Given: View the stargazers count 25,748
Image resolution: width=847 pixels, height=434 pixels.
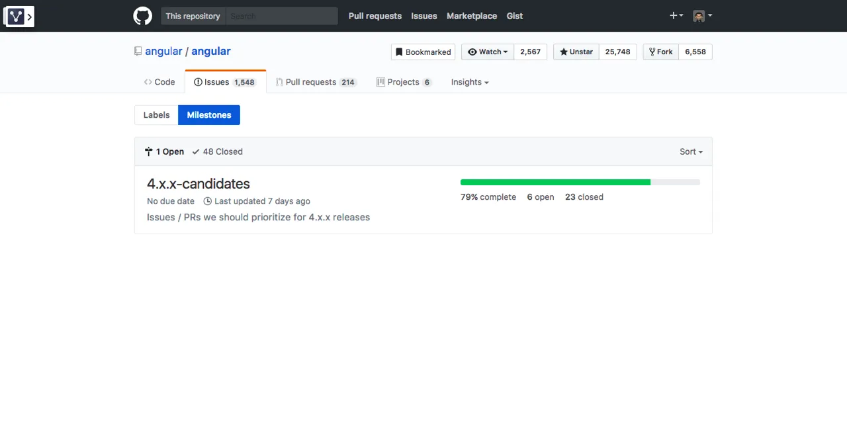Looking at the screenshot, I should [x=617, y=52].
